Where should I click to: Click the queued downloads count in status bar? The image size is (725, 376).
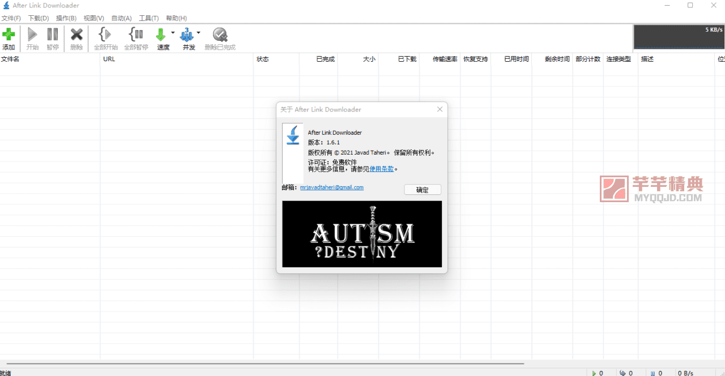[x=626, y=373]
